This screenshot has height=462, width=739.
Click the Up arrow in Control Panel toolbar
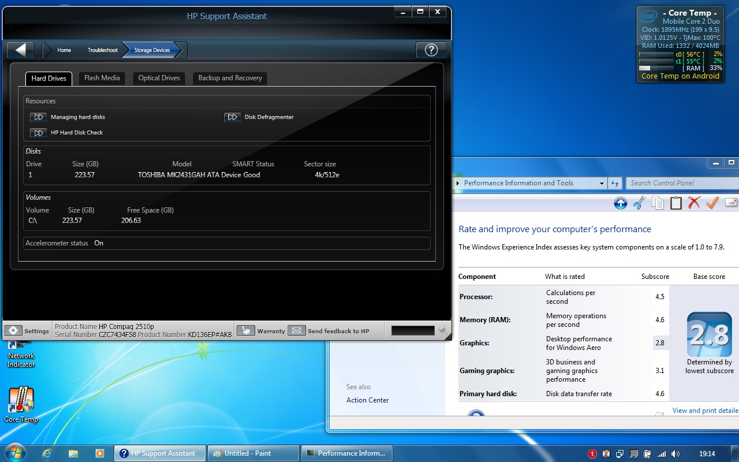pos(621,203)
